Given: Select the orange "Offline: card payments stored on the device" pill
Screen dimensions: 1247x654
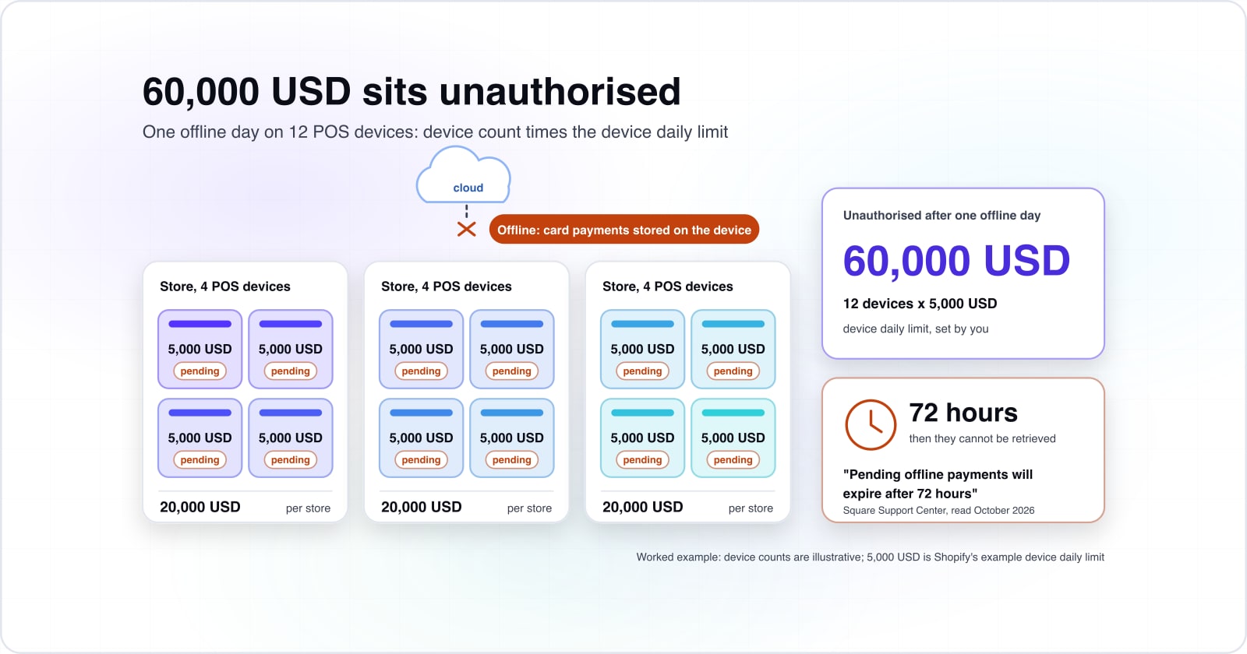Looking at the screenshot, I should (x=624, y=230).
